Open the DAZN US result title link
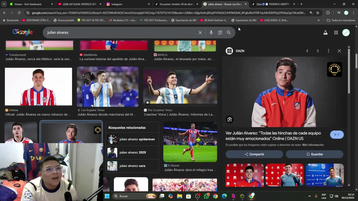The width and height of the screenshot is (358, 201). [x=273, y=136]
